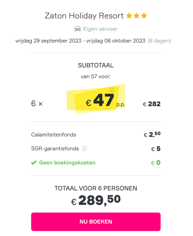Click the info icon above the €47 price
The image size is (193, 236).
(112, 90)
